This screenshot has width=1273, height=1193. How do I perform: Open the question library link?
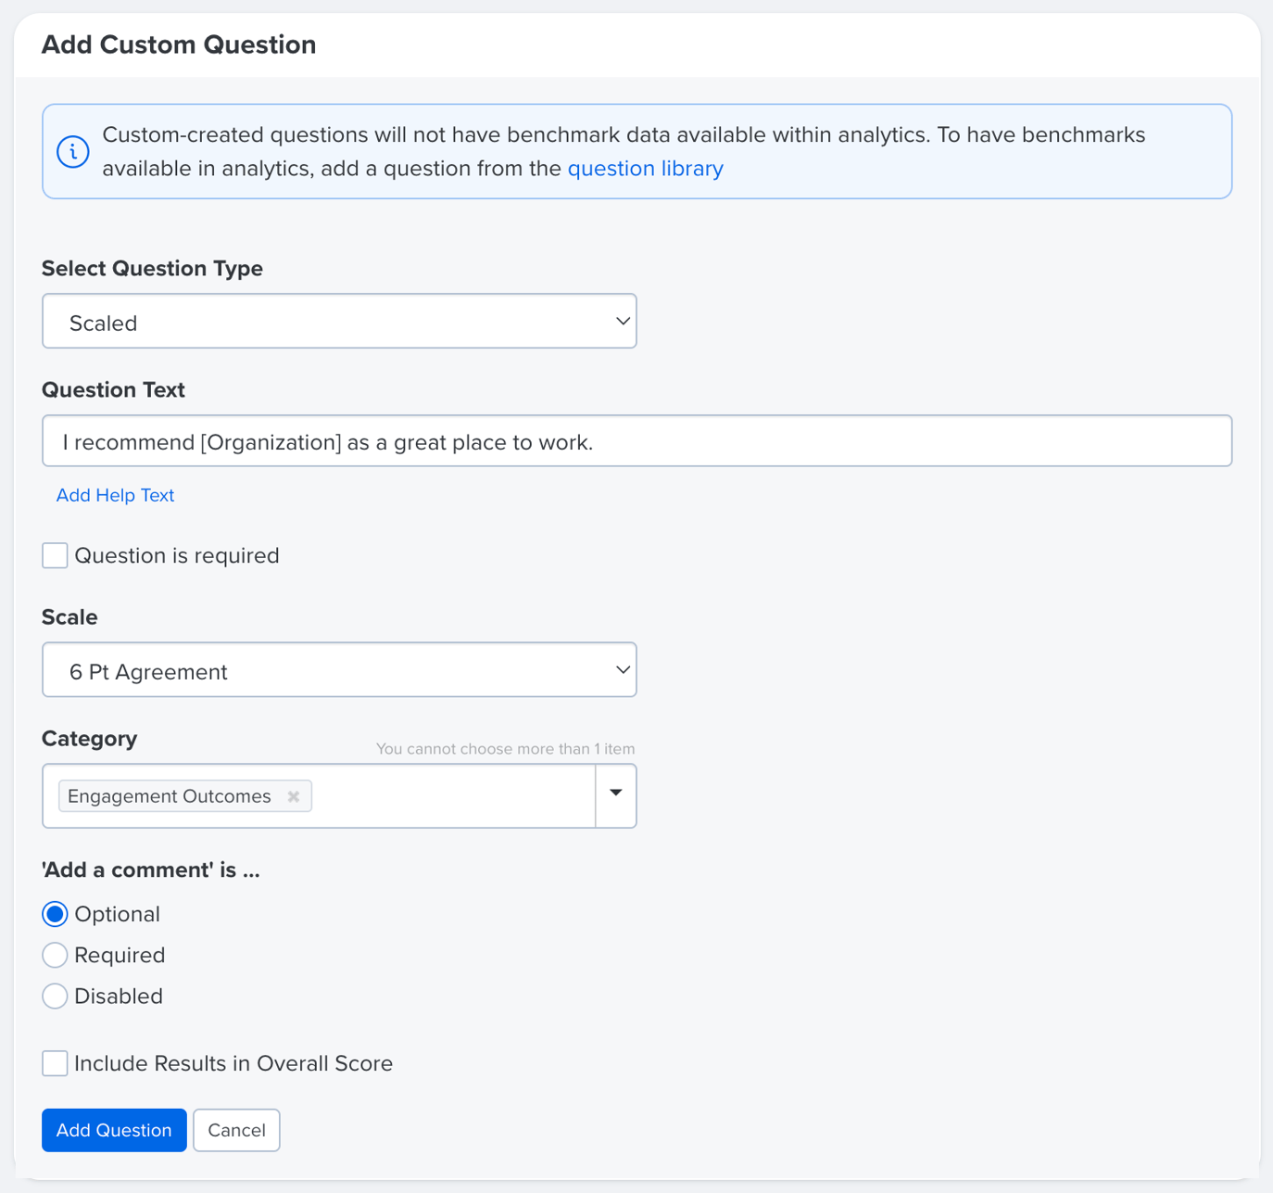(645, 168)
